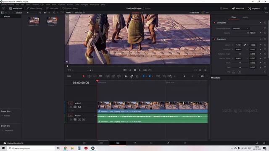
Task: Mute the Audio 1 track
Action: (x=84, y=119)
